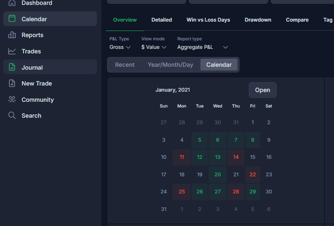The height and width of the screenshot is (226, 334).
Task: Click day 15 in the calendar
Action: pos(253,157)
